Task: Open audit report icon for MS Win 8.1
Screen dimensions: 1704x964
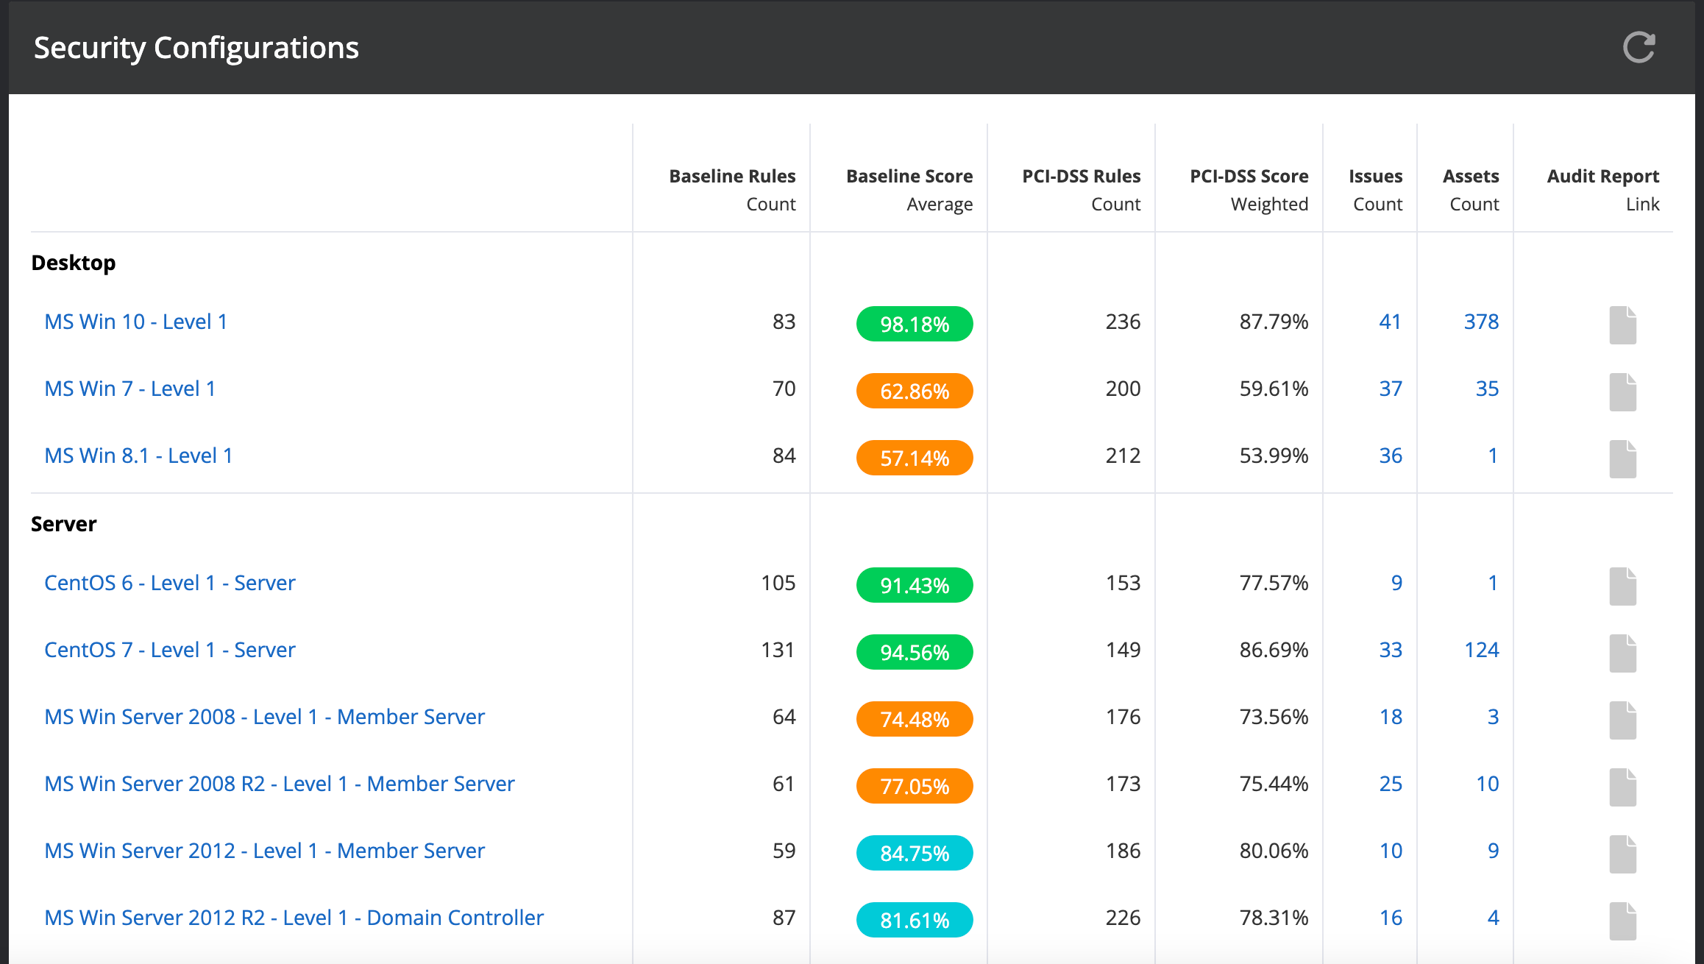Action: tap(1622, 458)
